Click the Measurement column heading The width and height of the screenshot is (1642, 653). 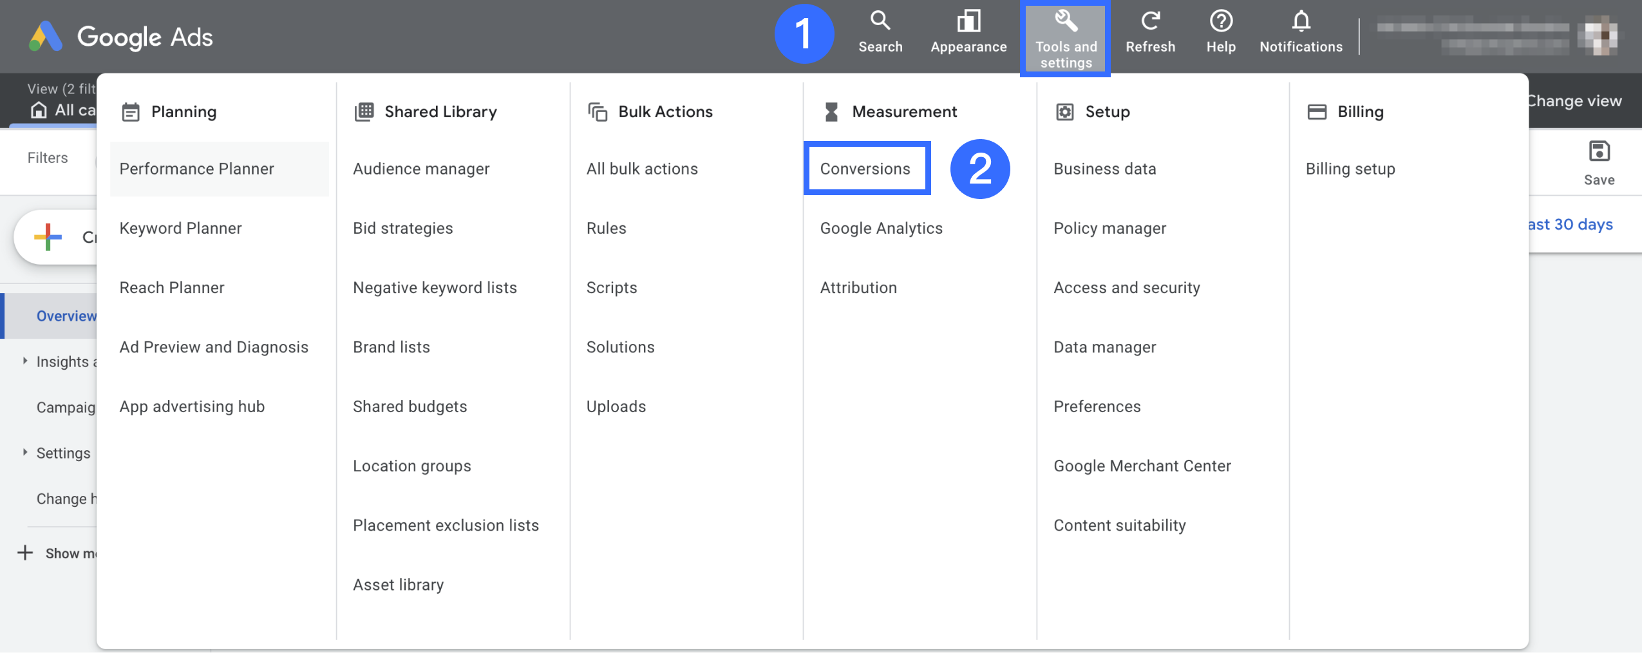904,112
